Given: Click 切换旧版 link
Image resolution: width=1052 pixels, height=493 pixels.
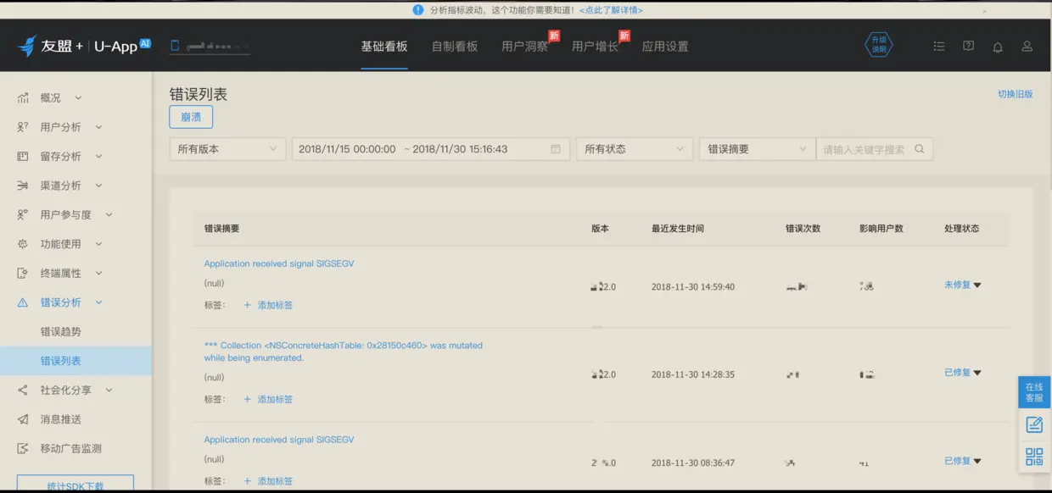Looking at the screenshot, I should [x=1016, y=94].
